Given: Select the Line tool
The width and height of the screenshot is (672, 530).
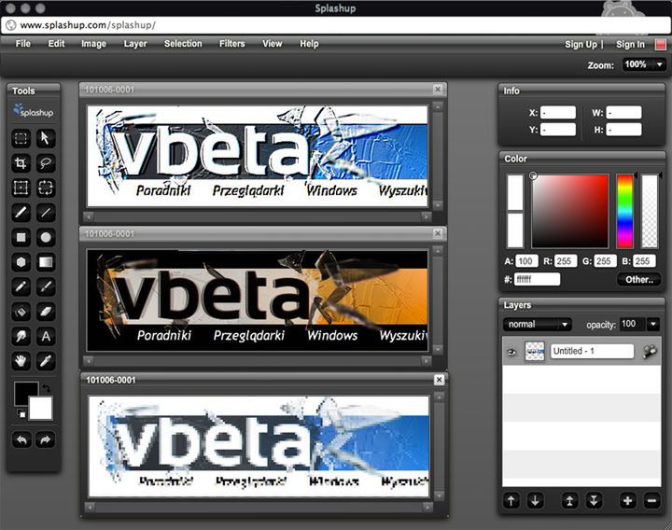Looking at the screenshot, I should tap(46, 213).
